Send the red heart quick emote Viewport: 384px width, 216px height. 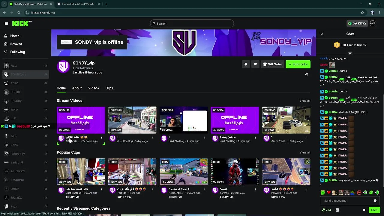click(x=329, y=193)
